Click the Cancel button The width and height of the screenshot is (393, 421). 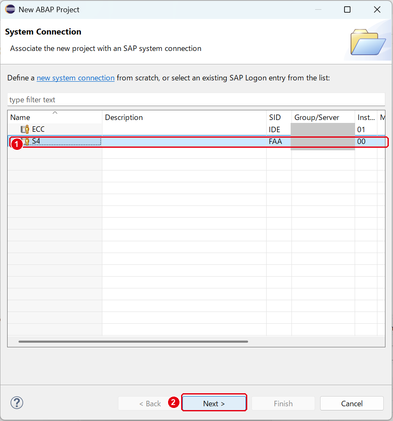[x=352, y=403]
